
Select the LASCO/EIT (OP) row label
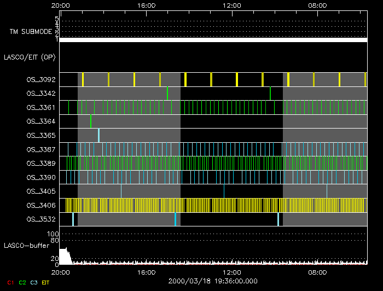(29, 57)
